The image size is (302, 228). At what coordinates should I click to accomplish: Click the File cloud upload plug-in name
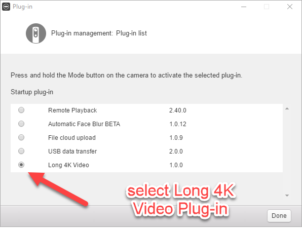tap(72, 138)
